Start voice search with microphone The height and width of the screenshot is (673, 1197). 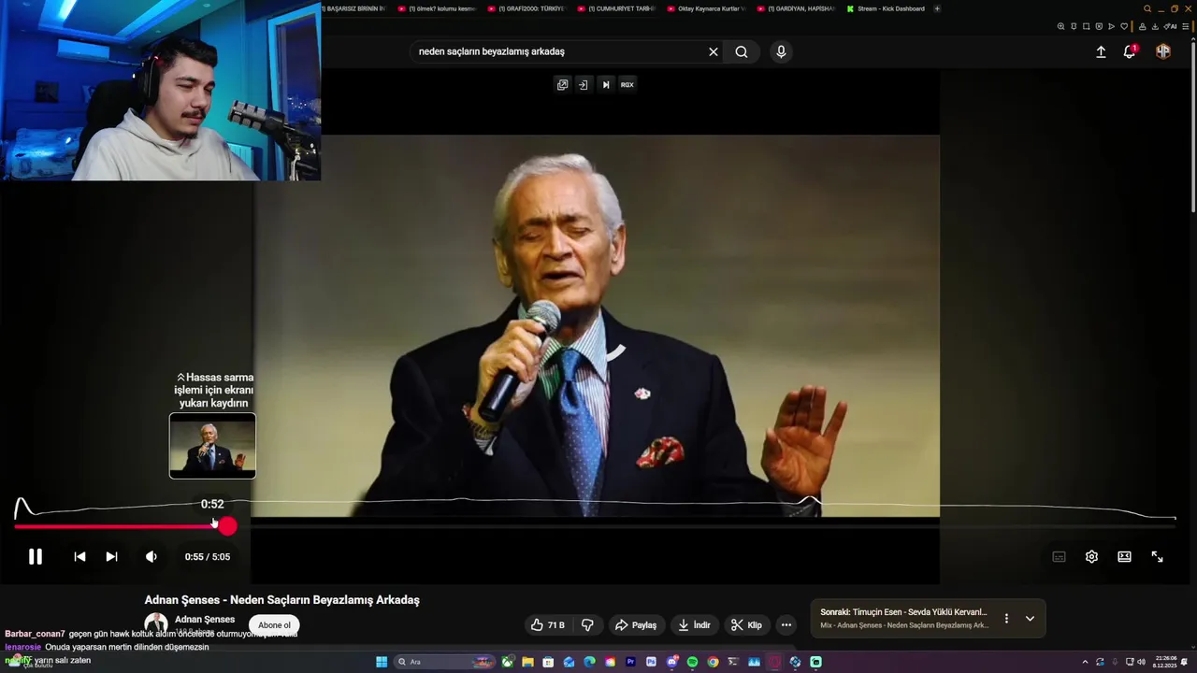click(781, 51)
